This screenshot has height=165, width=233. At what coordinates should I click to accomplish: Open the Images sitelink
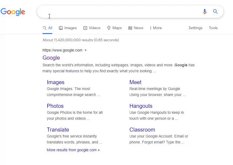pyautogui.click(x=55, y=82)
